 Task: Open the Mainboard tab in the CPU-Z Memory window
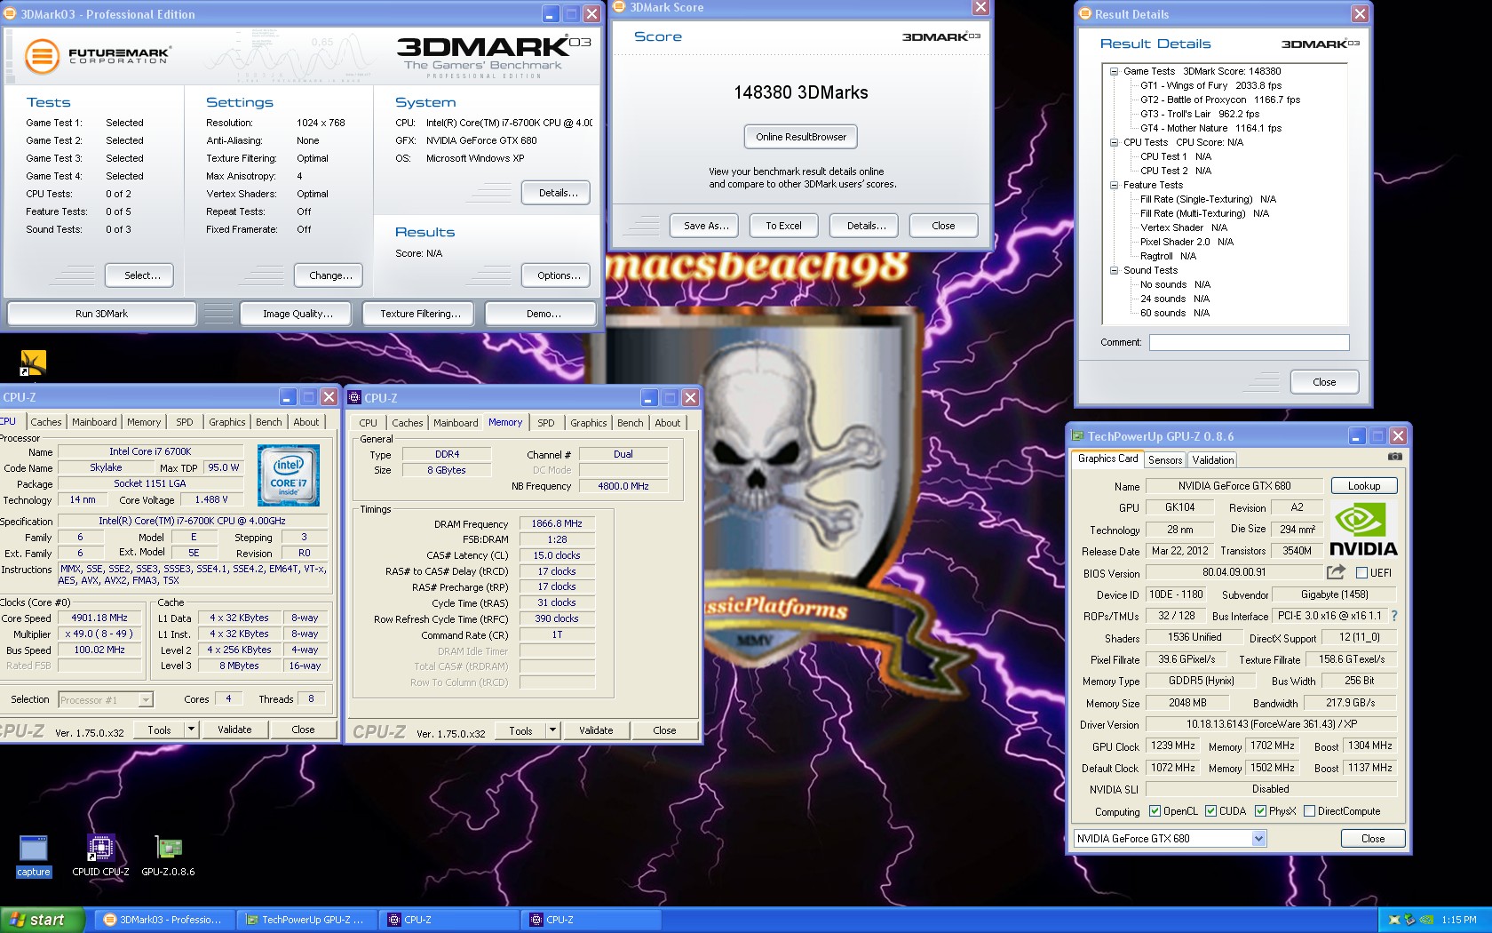pos(456,423)
